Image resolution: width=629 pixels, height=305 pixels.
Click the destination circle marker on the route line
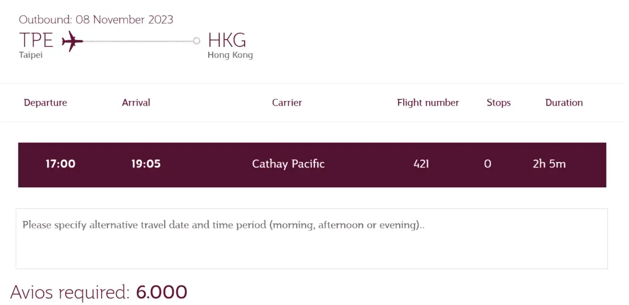(x=197, y=41)
